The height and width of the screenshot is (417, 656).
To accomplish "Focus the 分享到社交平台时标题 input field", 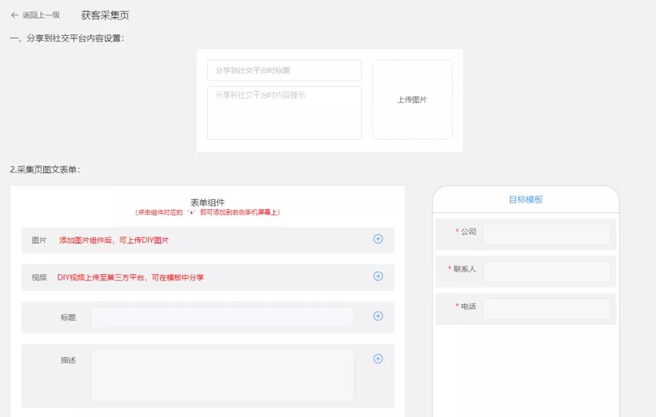I will point(284,70).
